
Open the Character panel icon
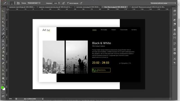175,59
